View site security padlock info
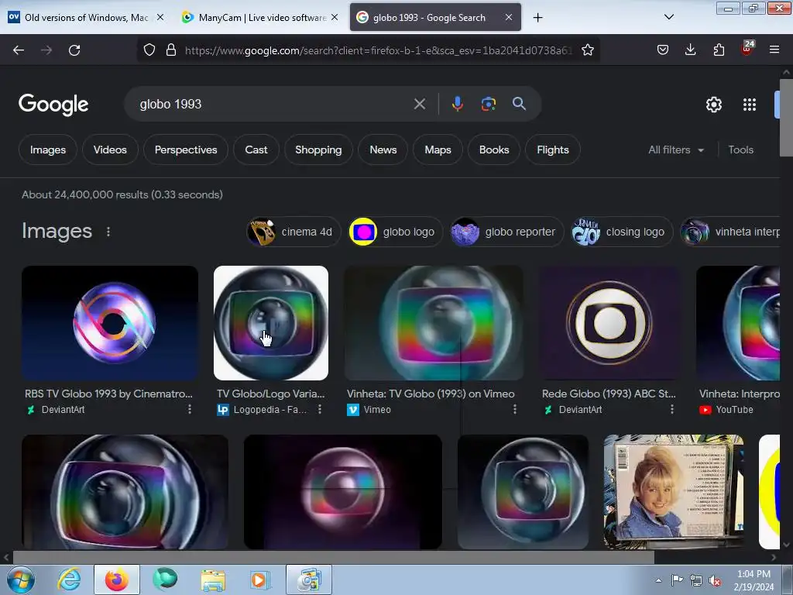Screen dimensions: 793x595 pyautogui.click(x=171, y=50)
